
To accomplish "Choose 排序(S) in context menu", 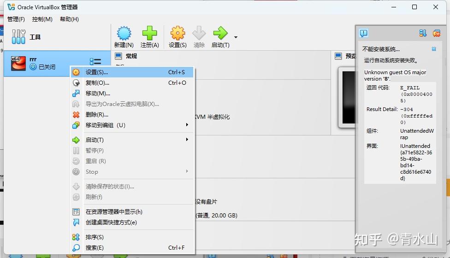I will [x=132, y=237].
